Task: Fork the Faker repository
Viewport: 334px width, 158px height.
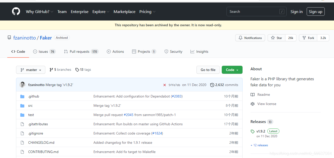Action: coord(308,38)
